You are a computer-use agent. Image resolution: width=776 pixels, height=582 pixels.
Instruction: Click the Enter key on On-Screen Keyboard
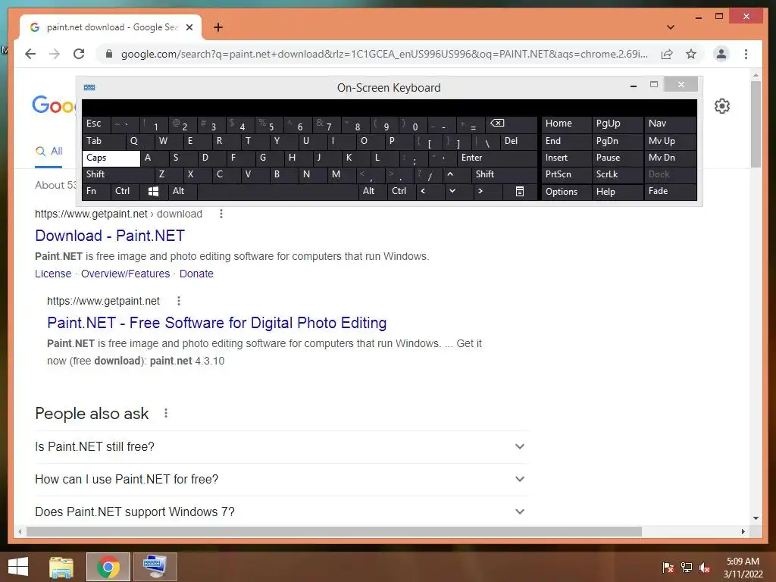click(x=497, y=158)
